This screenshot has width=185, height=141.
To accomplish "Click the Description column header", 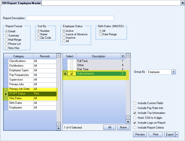I will point(99,56).
